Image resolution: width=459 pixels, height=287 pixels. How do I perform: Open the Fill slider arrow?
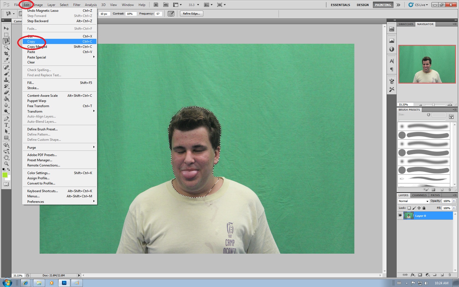[454, 208]
